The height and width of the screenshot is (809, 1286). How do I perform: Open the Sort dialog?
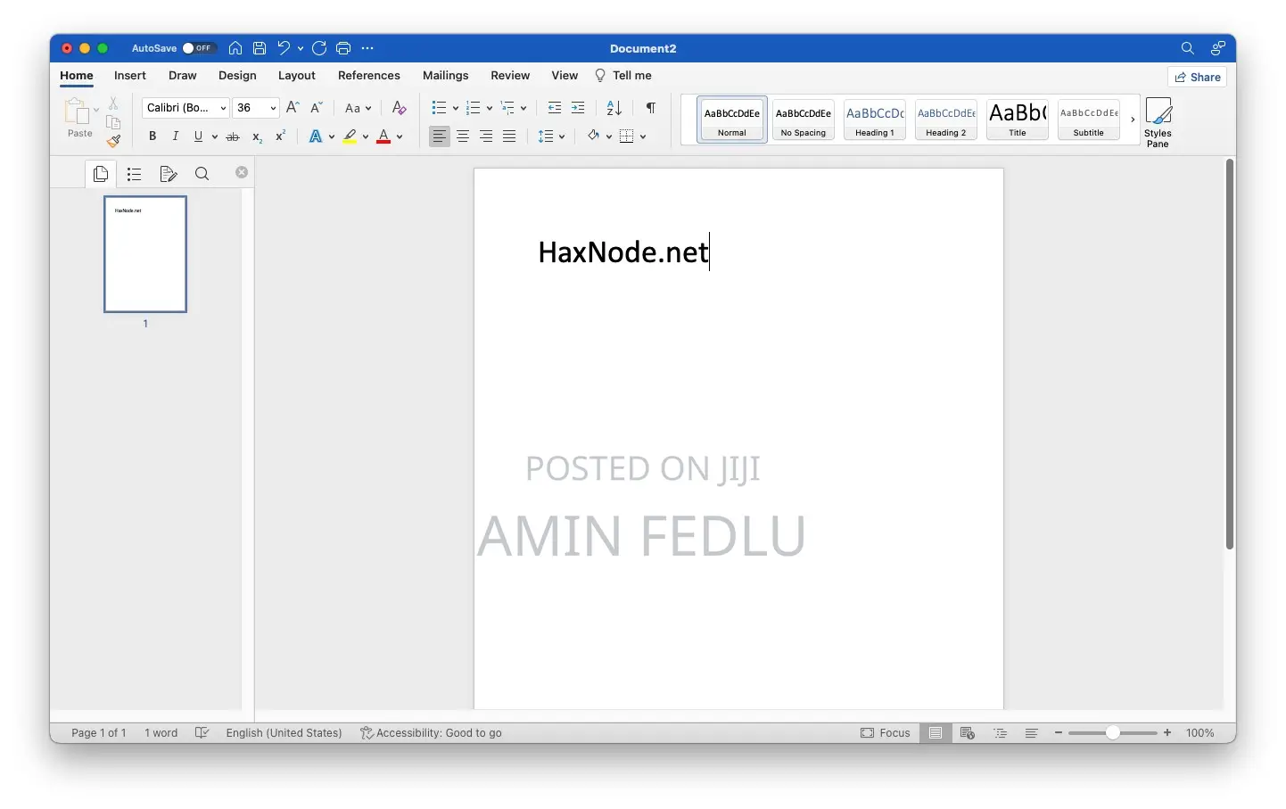click(x=613, y=108)
